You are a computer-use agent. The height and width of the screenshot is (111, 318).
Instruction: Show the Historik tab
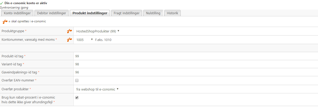click(172, 13)
